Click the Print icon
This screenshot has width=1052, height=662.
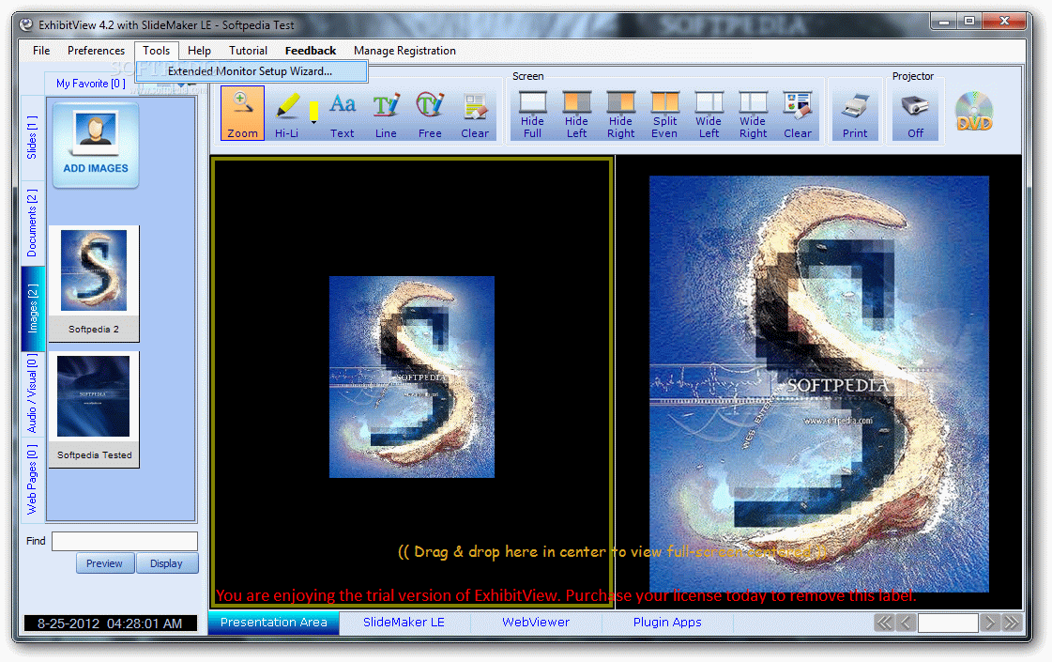(855, 115)
